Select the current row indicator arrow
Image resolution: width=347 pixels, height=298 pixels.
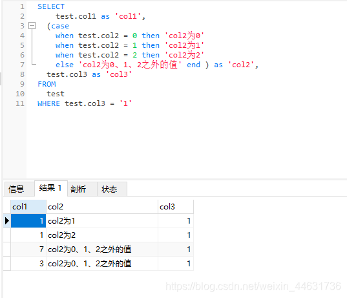pos(7,220)
